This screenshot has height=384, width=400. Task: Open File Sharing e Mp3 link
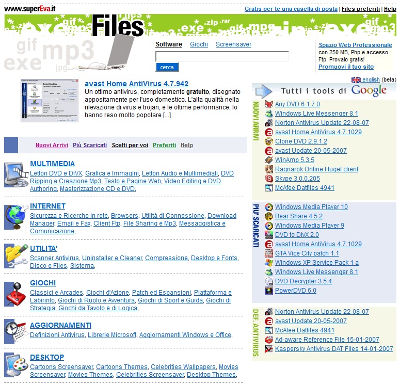click(150, 223)
